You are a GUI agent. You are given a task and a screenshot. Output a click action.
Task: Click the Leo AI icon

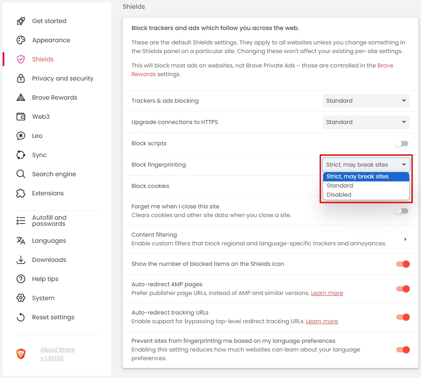[x=20, y=136]
